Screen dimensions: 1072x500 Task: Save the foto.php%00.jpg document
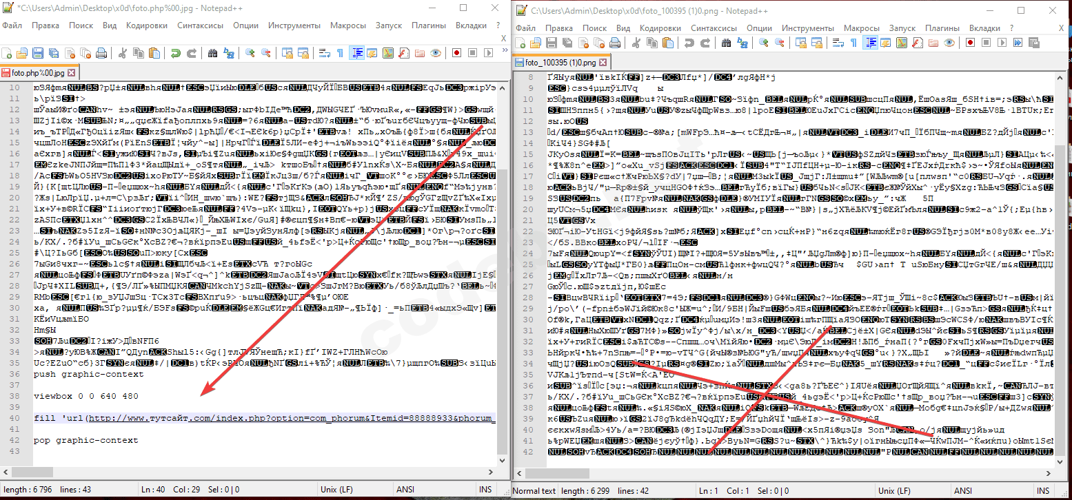click(x=37, y=53)
